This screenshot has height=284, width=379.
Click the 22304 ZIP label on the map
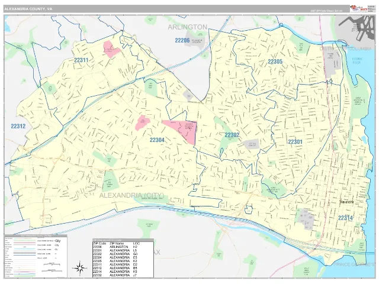click(157, 140)
